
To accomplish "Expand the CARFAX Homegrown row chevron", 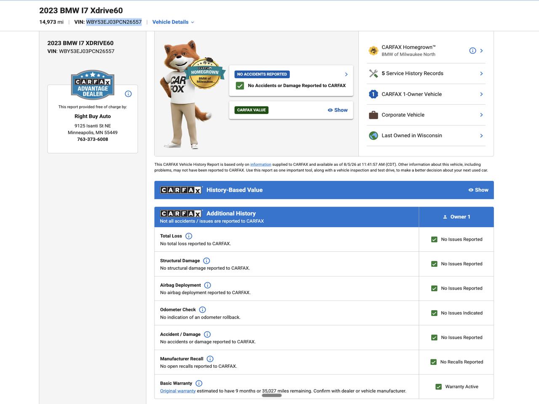I will pos(481,50).
